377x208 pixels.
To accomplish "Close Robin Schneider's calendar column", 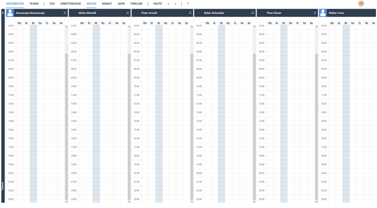I will (x=253, y=13).
